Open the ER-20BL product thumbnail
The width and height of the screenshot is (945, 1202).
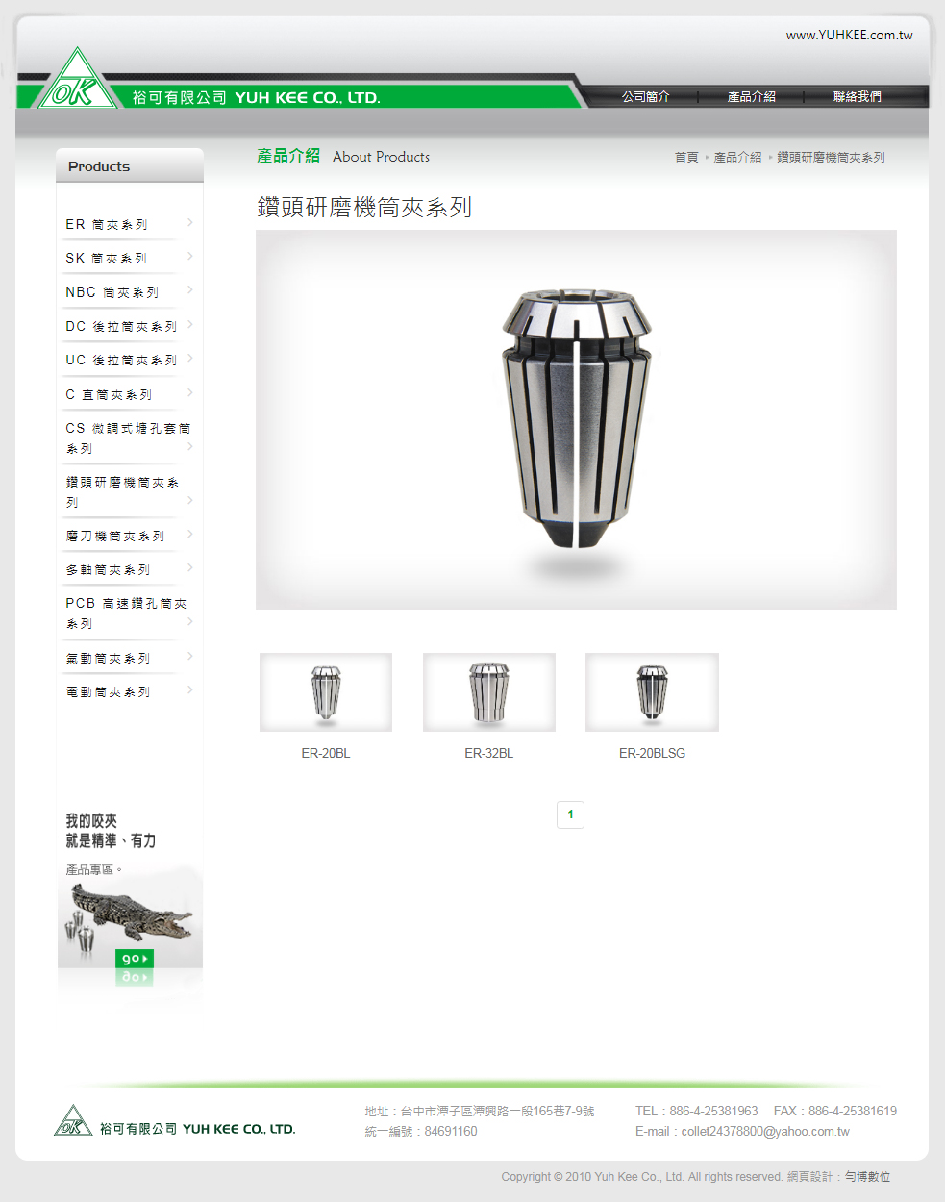coord(326,692)
